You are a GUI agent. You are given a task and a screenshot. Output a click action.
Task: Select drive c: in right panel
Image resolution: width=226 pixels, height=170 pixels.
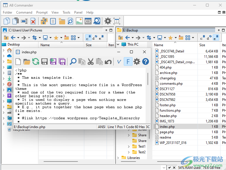click(202, 38)
